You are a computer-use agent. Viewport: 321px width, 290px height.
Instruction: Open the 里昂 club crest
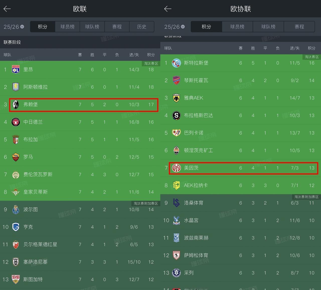16,69
